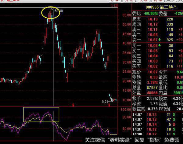
Task: Click the 卖五 volume 220
Action: [x=170, y=19]
